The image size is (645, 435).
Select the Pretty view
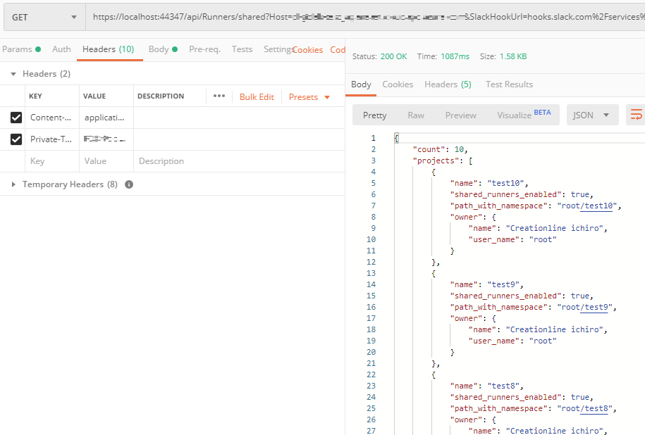(374, 115)
